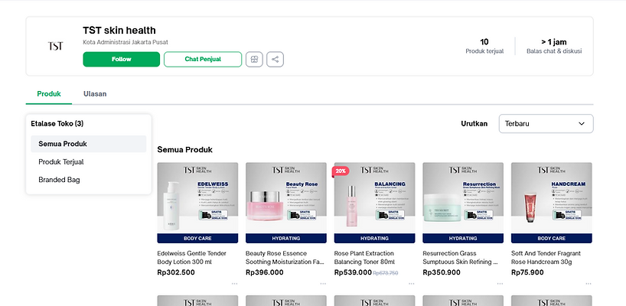
Task: Open Edelweiss body lotion product image
Action: tap(197, 203)
